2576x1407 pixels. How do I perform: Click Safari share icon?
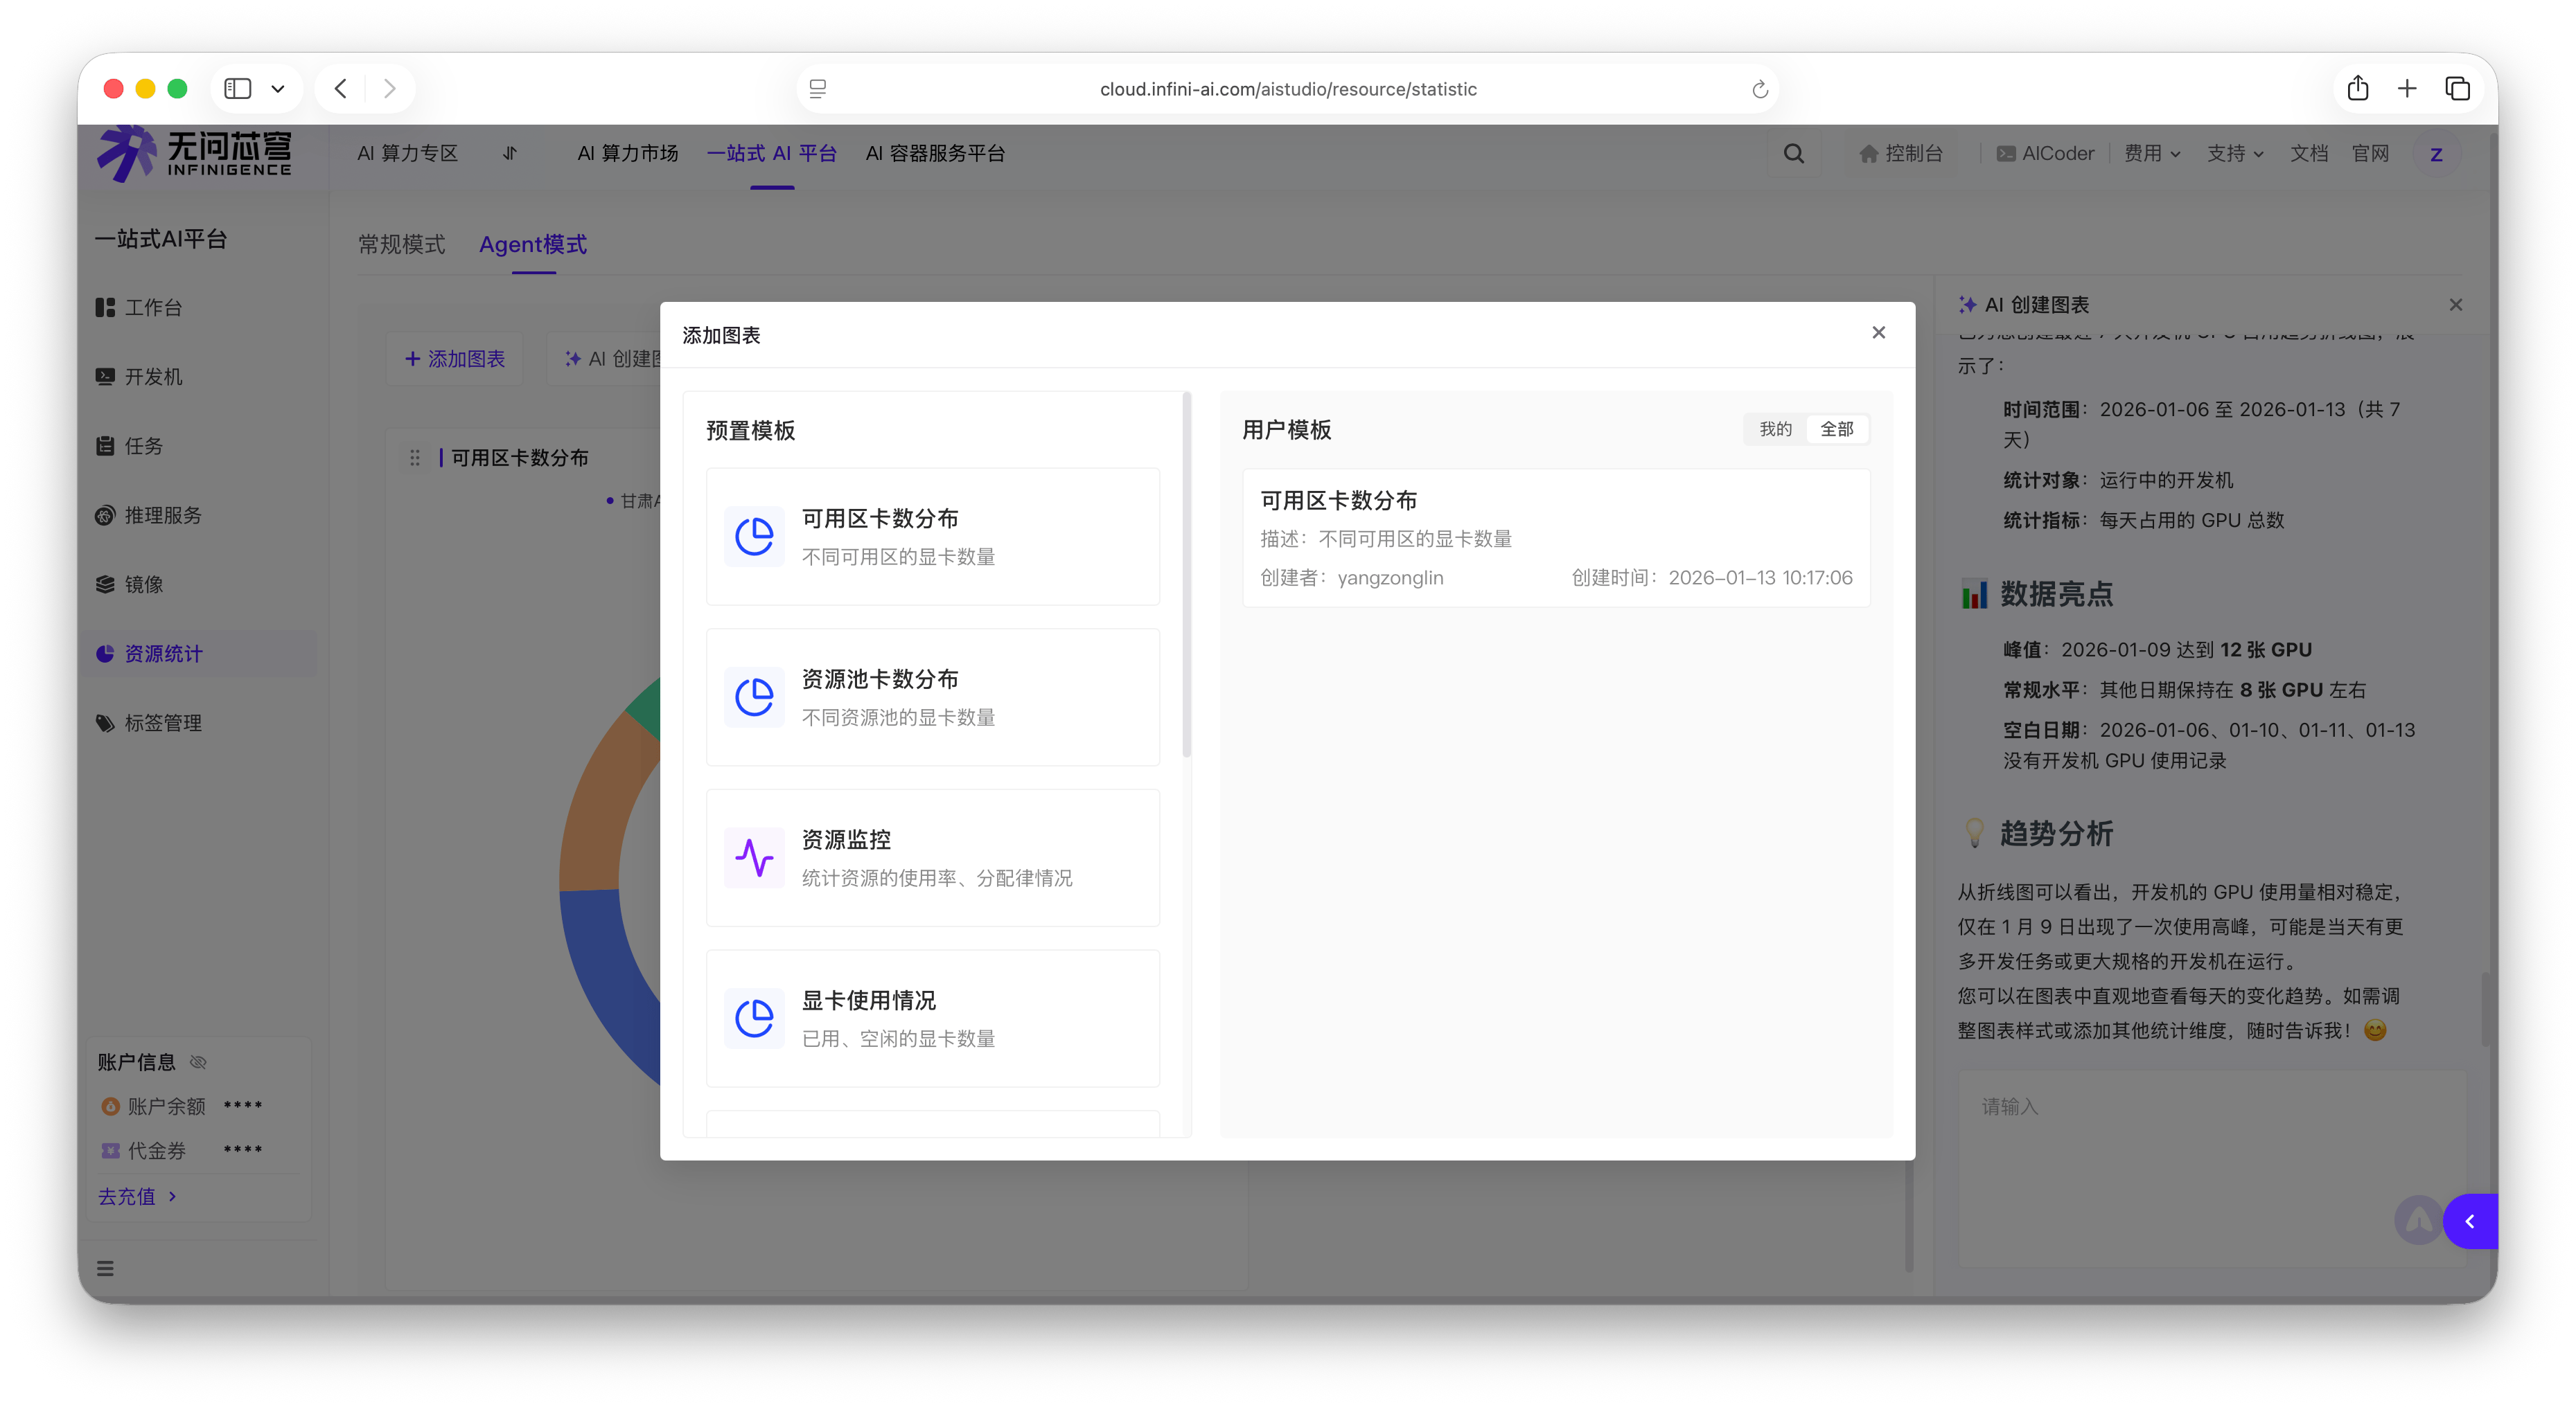[x=2358, y=89]
